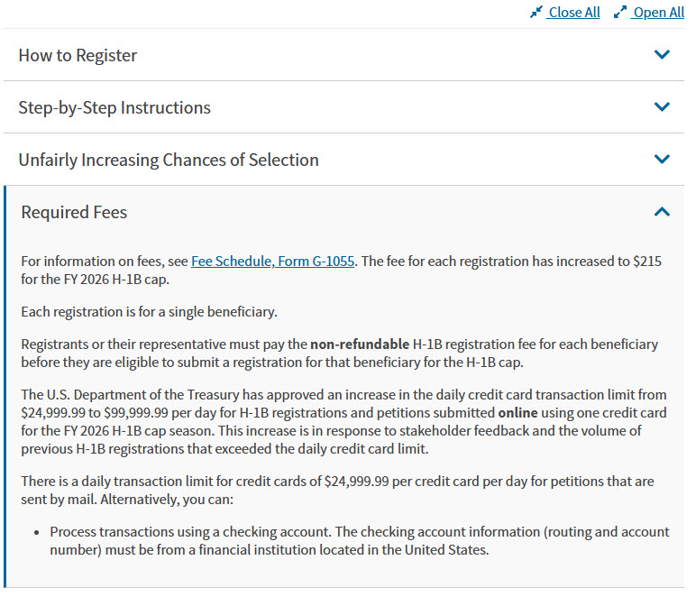The height and width of the screenshot is (597, 696).
Task: Click the sentence Each registration is for a single beneficiary
Action: (x=149, y=312)
